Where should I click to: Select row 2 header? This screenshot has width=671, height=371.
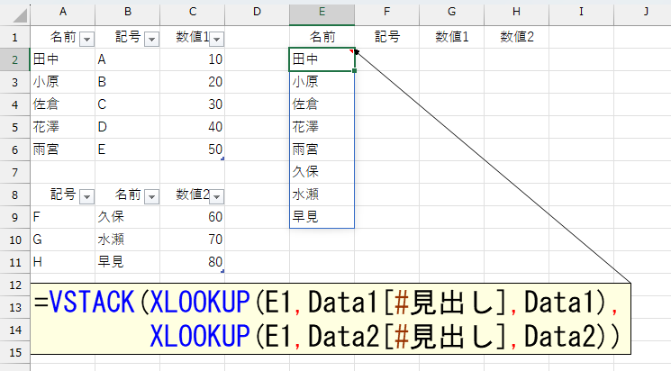click(x=15, y=59)
